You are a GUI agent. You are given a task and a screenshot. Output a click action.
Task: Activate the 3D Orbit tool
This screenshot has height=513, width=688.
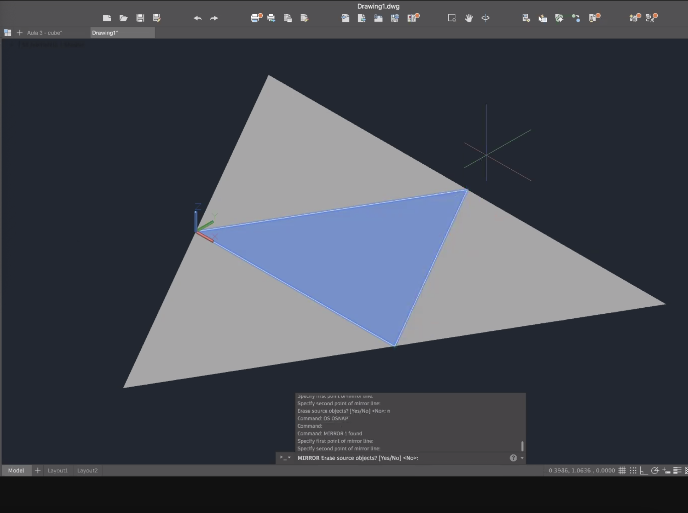pos(485,18)
